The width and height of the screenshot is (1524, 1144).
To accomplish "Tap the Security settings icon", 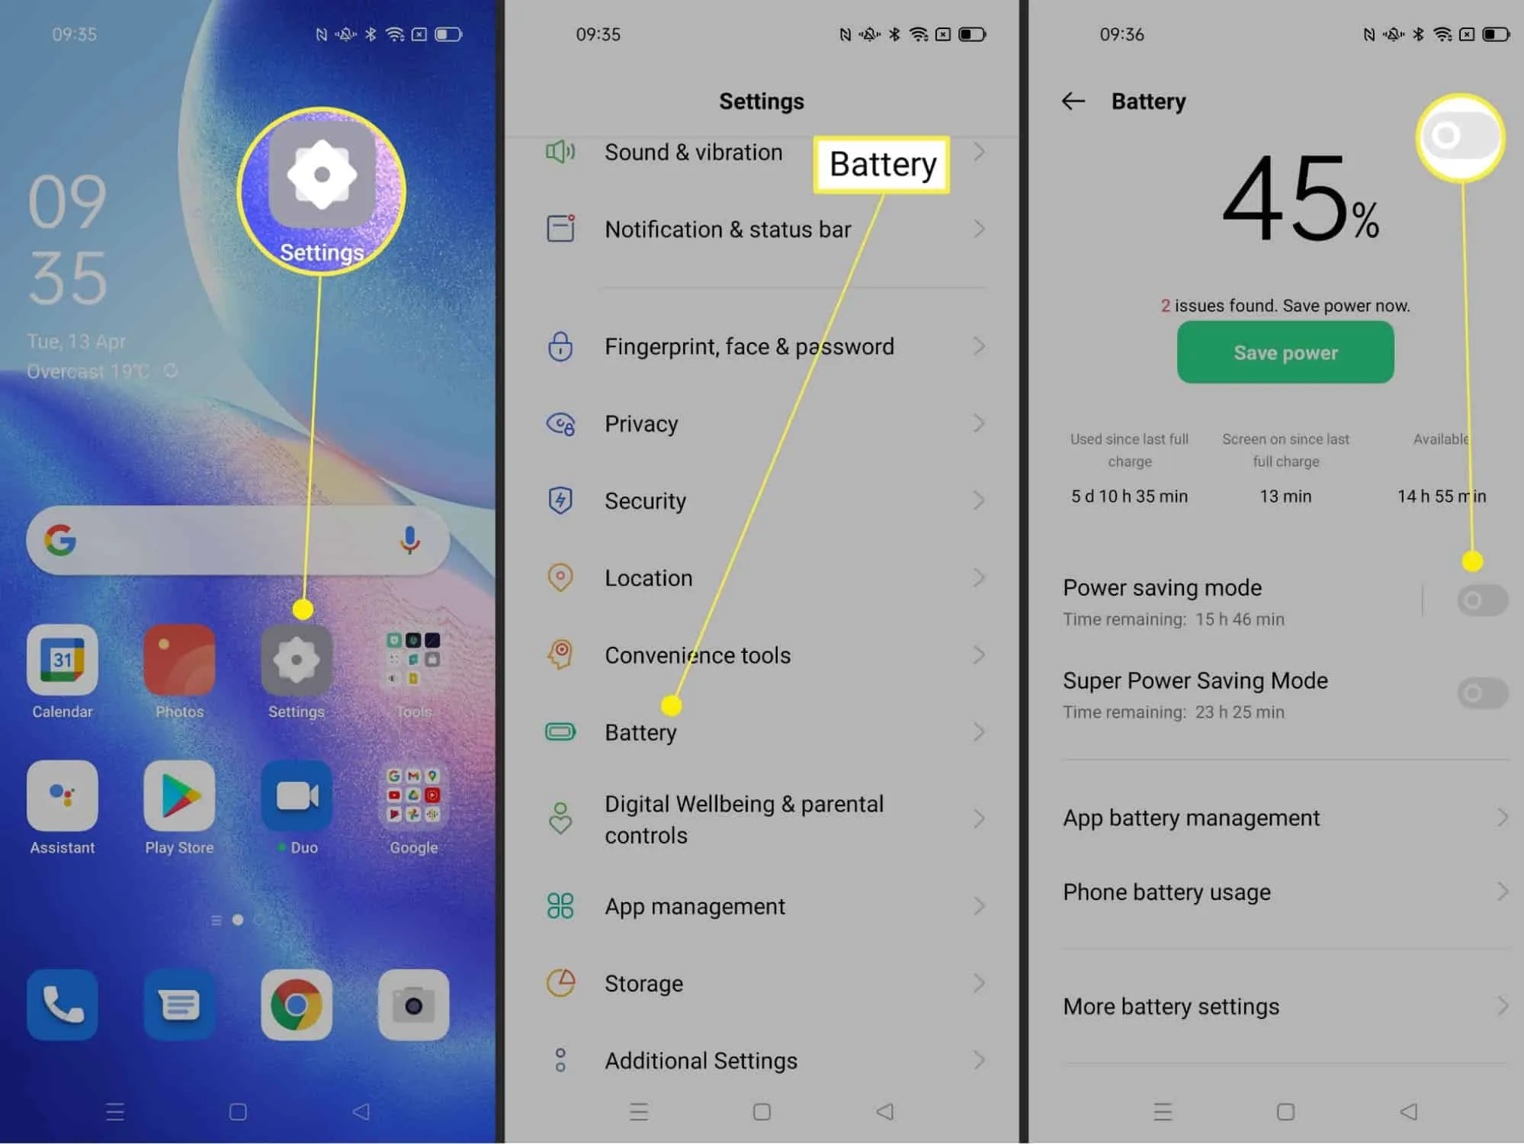I will (x=561, y=501).
